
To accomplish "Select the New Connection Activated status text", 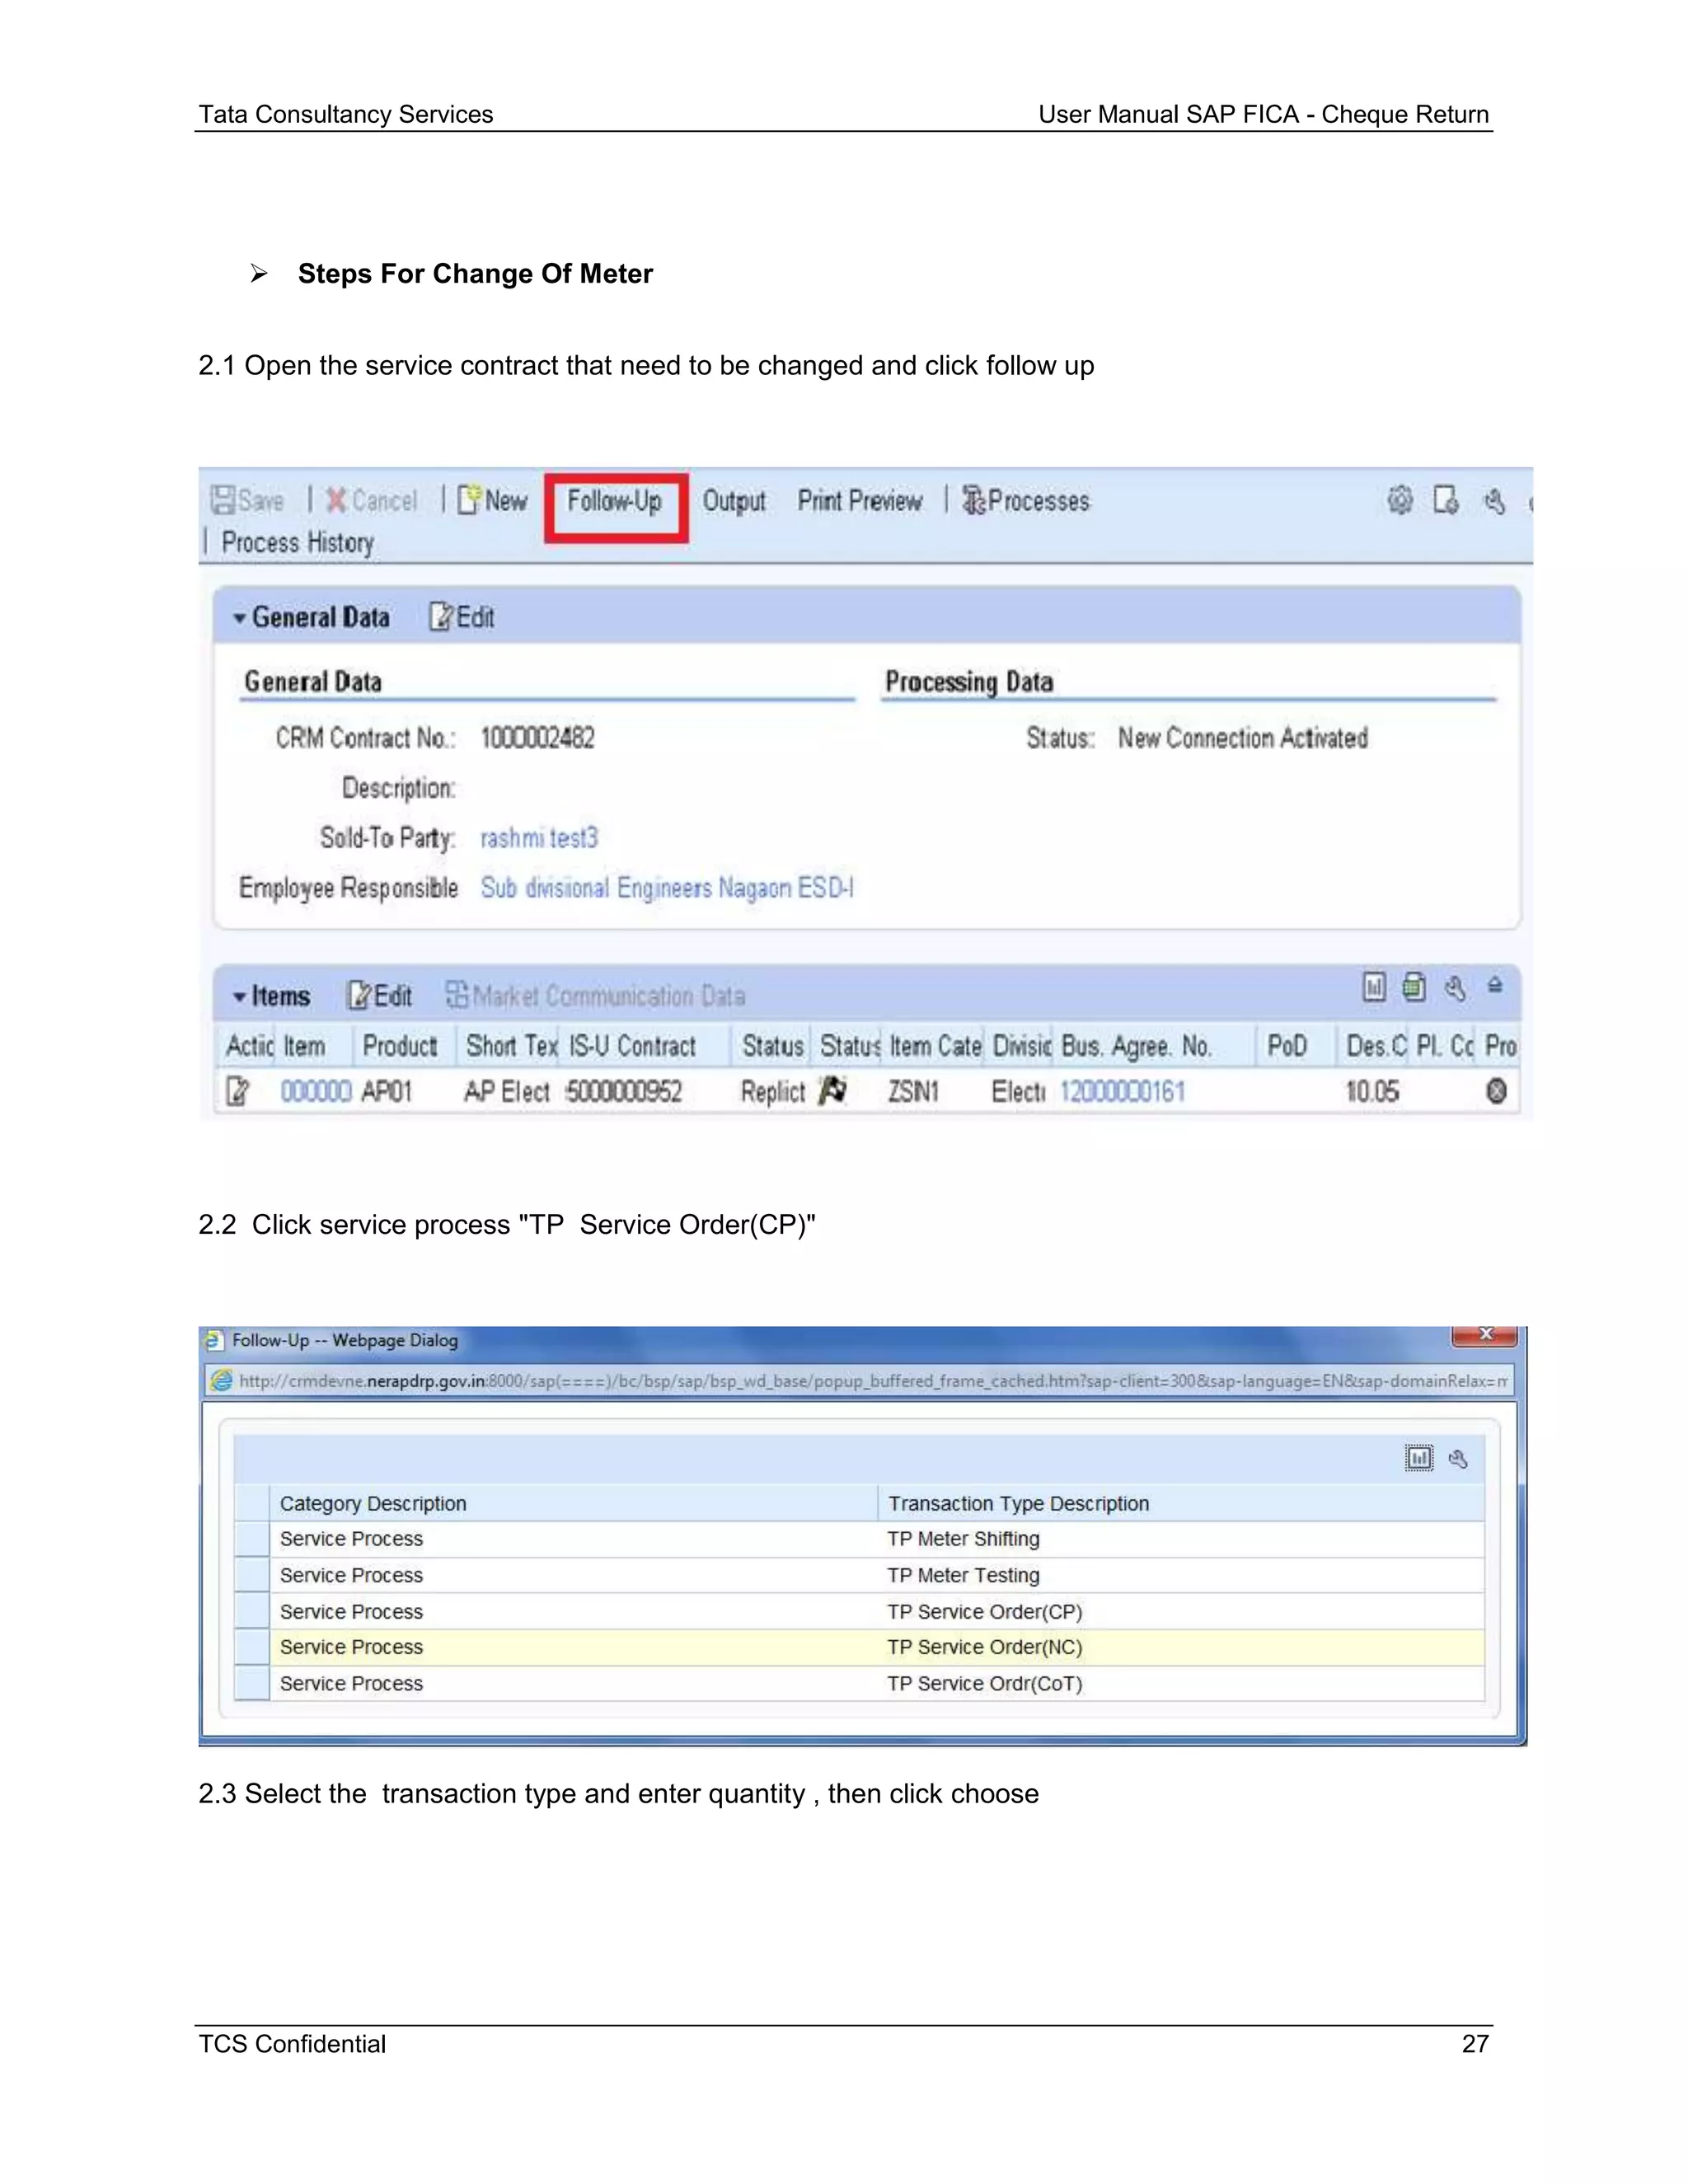I will click(1243, 738).
